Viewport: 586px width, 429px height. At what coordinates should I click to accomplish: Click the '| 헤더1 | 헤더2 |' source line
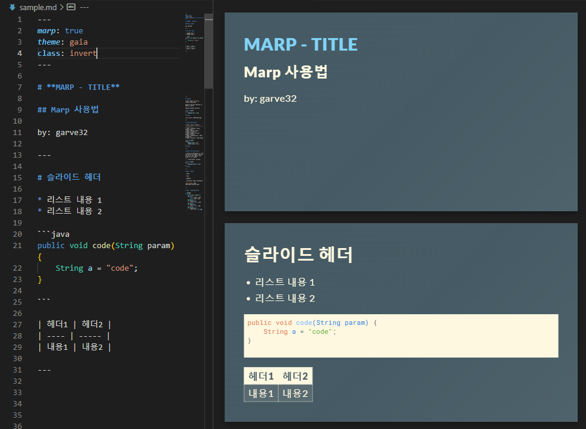74,324
